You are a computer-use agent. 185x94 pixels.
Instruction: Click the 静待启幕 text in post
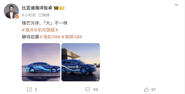tap(30, 37)
